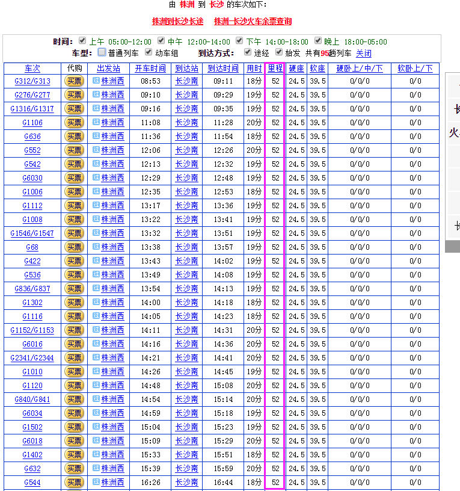Viewport: 460px width, 491px height.
Task: Click the station icon beside 株洲西 in G1302 row
Action: pyautogui.click(x=96, y=302)
